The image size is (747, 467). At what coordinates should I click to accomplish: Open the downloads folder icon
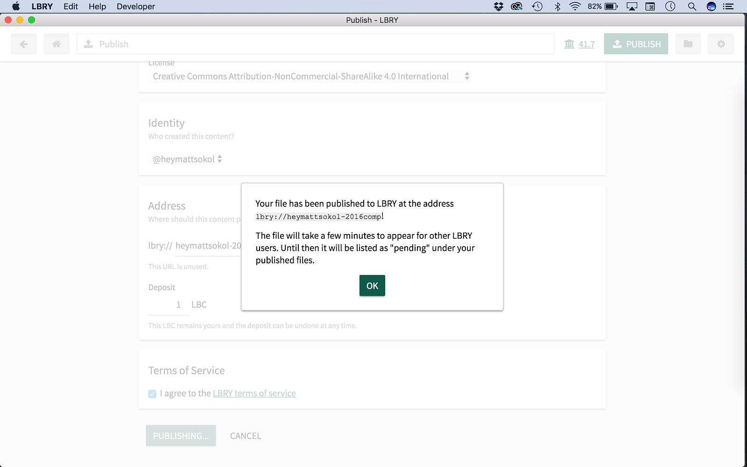(x=688, y=44)
